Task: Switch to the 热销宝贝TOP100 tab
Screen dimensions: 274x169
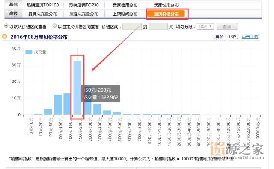Action: 43,5
